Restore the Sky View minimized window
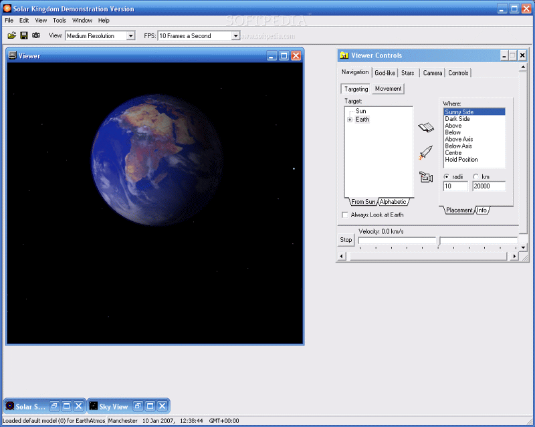This screenshot has height=427, width=535. tap(138, 406)
